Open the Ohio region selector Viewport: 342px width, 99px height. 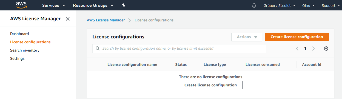click(x=308, y=5)
